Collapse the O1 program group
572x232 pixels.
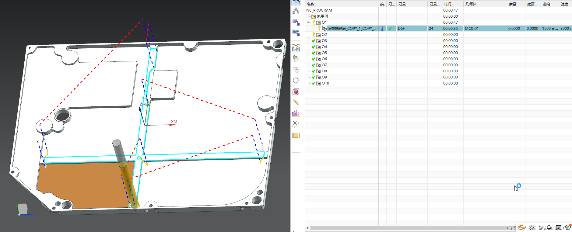point(308,23)
